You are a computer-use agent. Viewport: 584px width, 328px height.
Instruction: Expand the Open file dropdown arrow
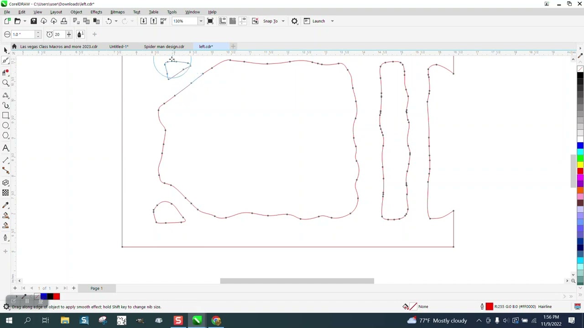coord(25,21)
